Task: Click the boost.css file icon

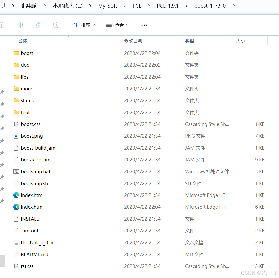Action: click(x=16, y=124)
